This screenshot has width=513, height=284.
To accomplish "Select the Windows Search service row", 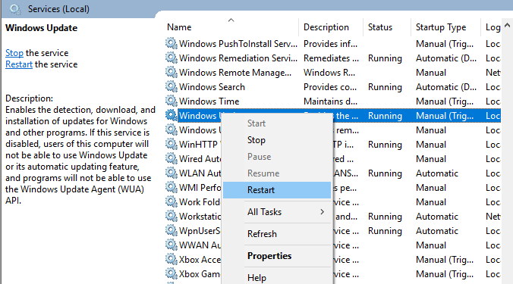I will pyautogui.click(x=332, y=86).
